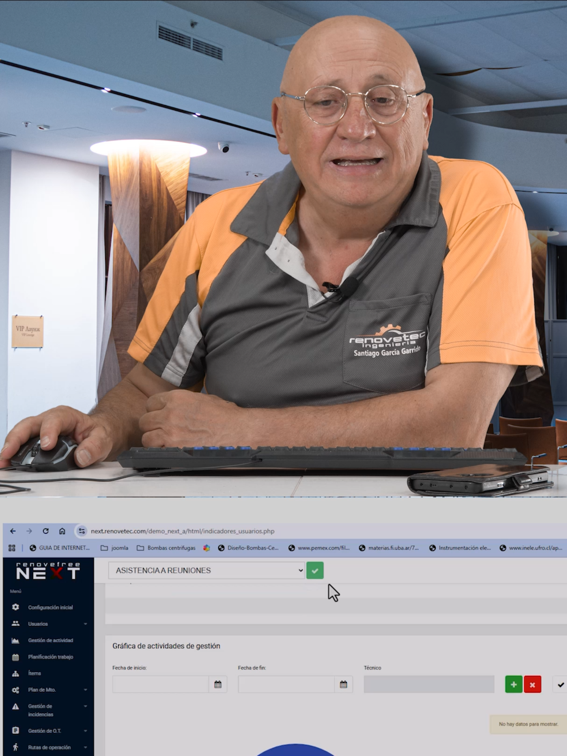The image size is (567, 756).
Task: Expand Gestión de O.T. submenu arrow
Action: coord(85,731)
